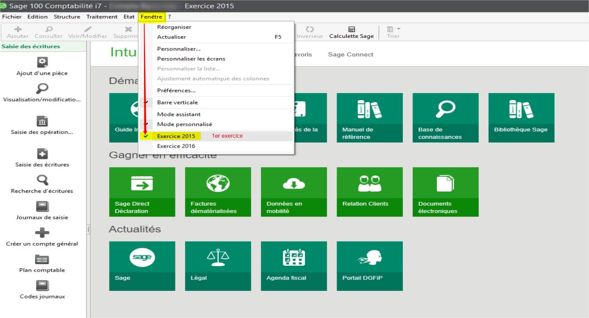Open the Structure menu

tap(67, 17)
